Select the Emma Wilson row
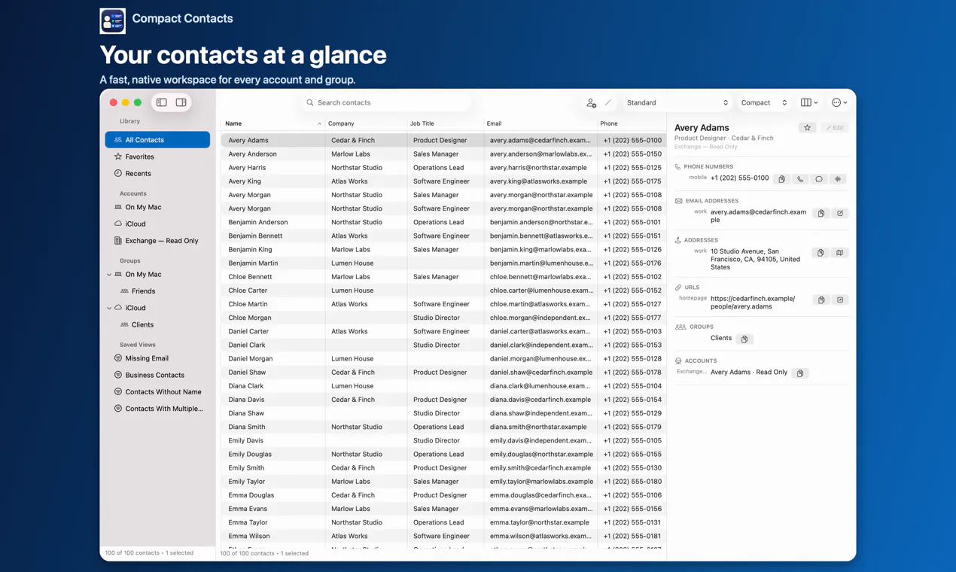The image size is (956, 572). click(443, 536)
